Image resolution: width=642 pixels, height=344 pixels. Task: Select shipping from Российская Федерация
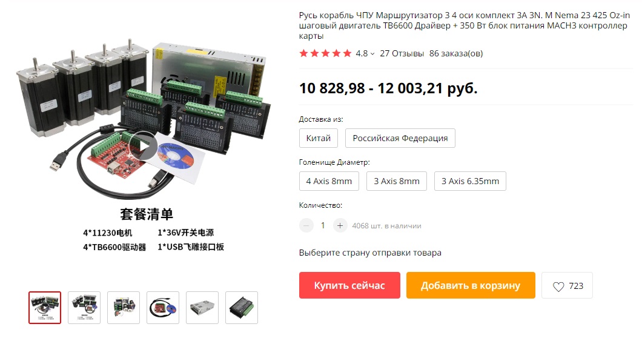coord(400,138)
